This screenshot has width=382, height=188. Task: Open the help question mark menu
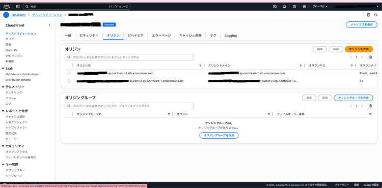tap(294, 7)
